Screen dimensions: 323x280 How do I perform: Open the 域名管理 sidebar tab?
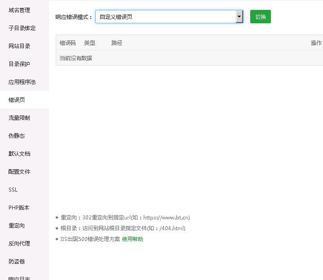[x=19, y=10]
